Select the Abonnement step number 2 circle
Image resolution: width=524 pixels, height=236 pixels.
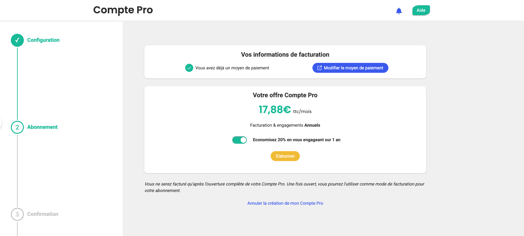point(17,127)
